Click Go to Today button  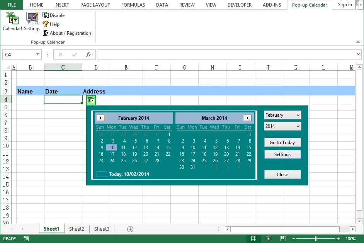point(282,143)
